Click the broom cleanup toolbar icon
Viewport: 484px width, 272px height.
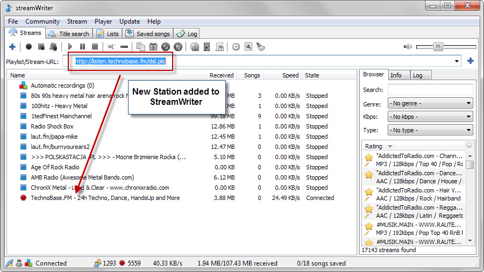coord(261,47)
